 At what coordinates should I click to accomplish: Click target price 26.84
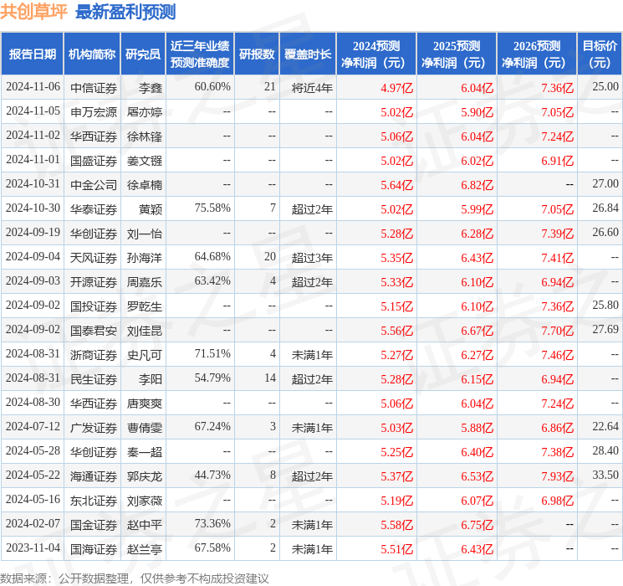coord(605,208)
